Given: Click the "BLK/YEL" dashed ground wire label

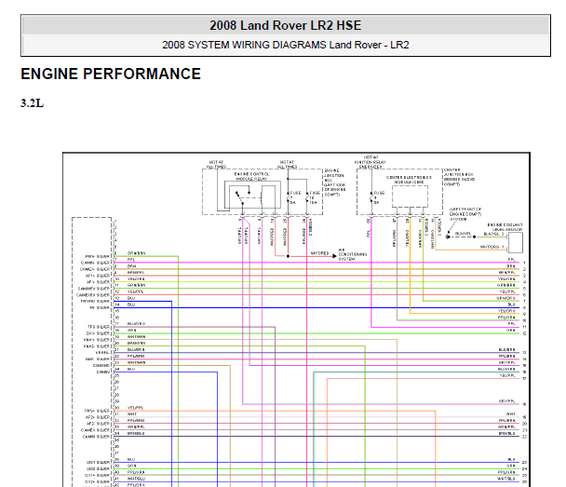Looking at the screenshot, I should pos(463,234).
